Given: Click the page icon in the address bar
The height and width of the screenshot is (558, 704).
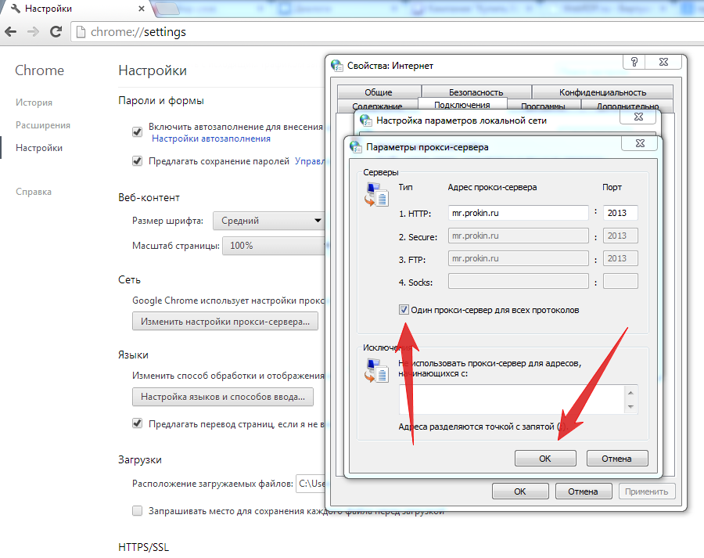Looking at the screenshot, I should pos(81,32).
